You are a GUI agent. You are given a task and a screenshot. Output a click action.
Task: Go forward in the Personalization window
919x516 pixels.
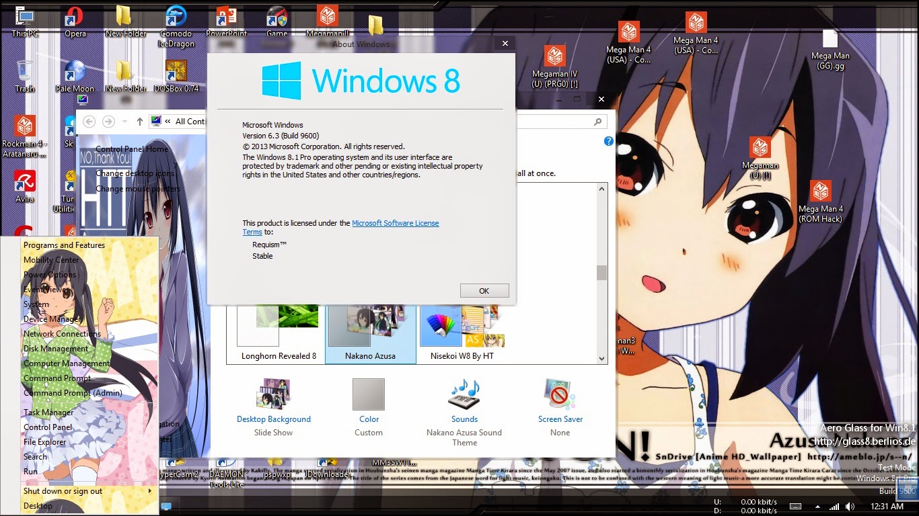(x=108, y=122)
